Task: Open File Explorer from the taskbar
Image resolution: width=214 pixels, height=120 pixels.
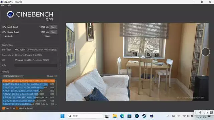Action: tap(115, 116)
